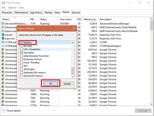Image resolution: width=154 pixels, height=116 pixels.
Task: Click Cancel in Select columns dialog
Action: [x=67, y=83]
